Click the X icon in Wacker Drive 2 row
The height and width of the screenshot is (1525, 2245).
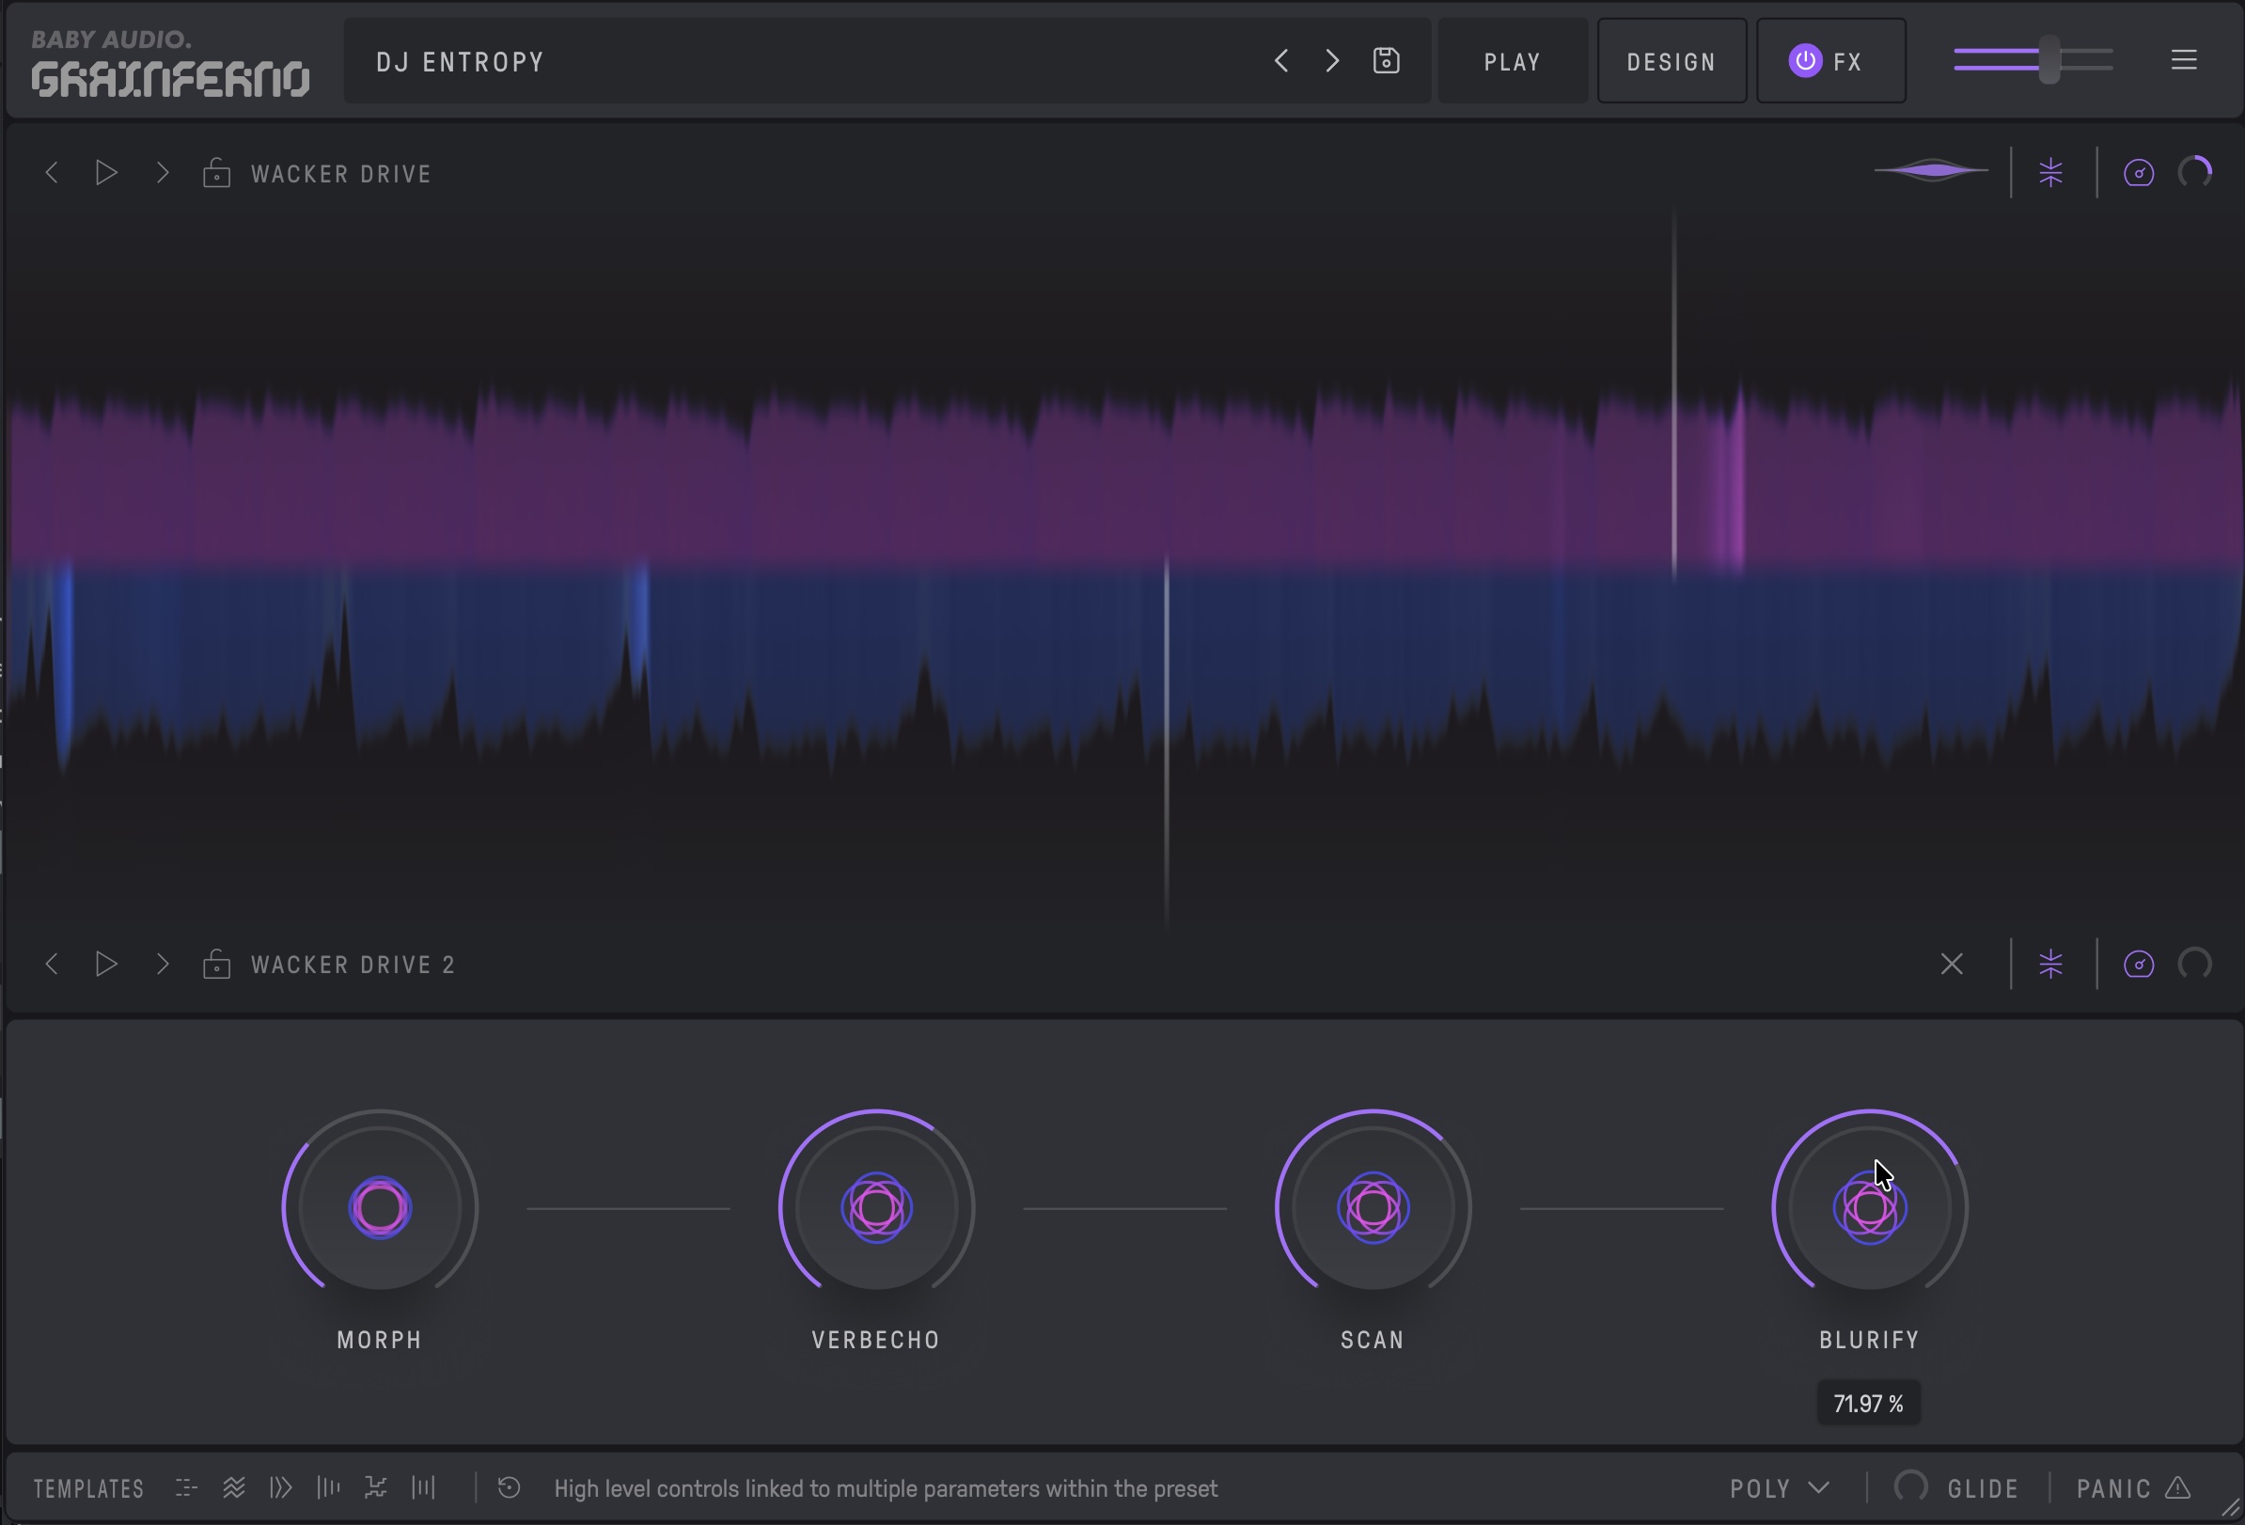1952,964
